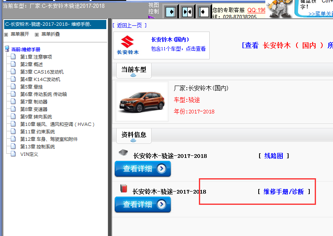The image size is (333, 236).
Task: Click the 菜单展开 expand menu icon
Action: (6, 34)
